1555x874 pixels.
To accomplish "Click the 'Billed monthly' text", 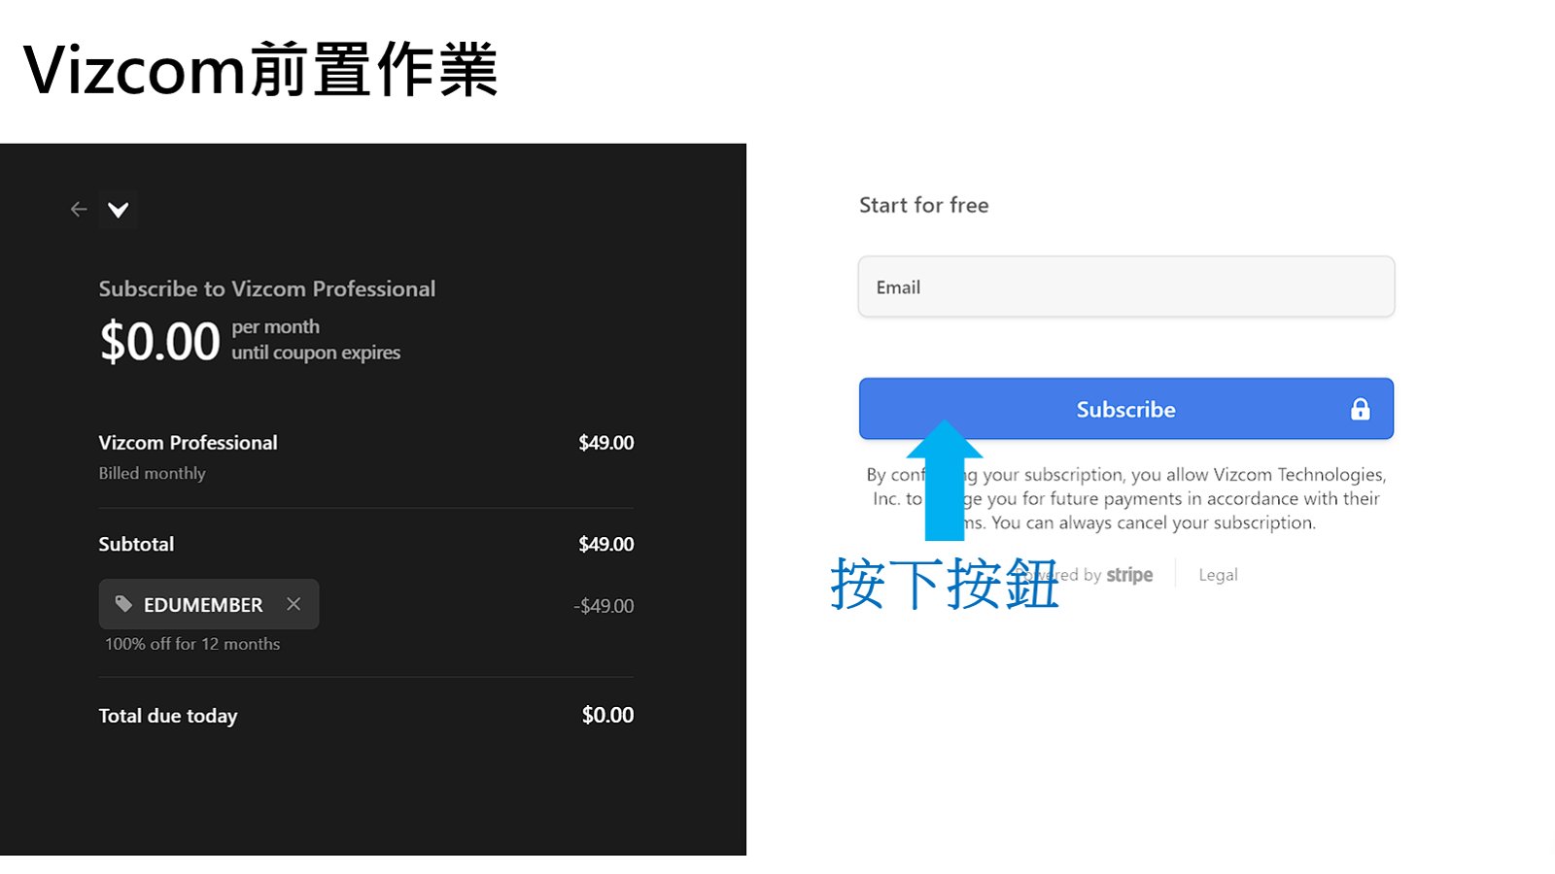I will 152,473.
